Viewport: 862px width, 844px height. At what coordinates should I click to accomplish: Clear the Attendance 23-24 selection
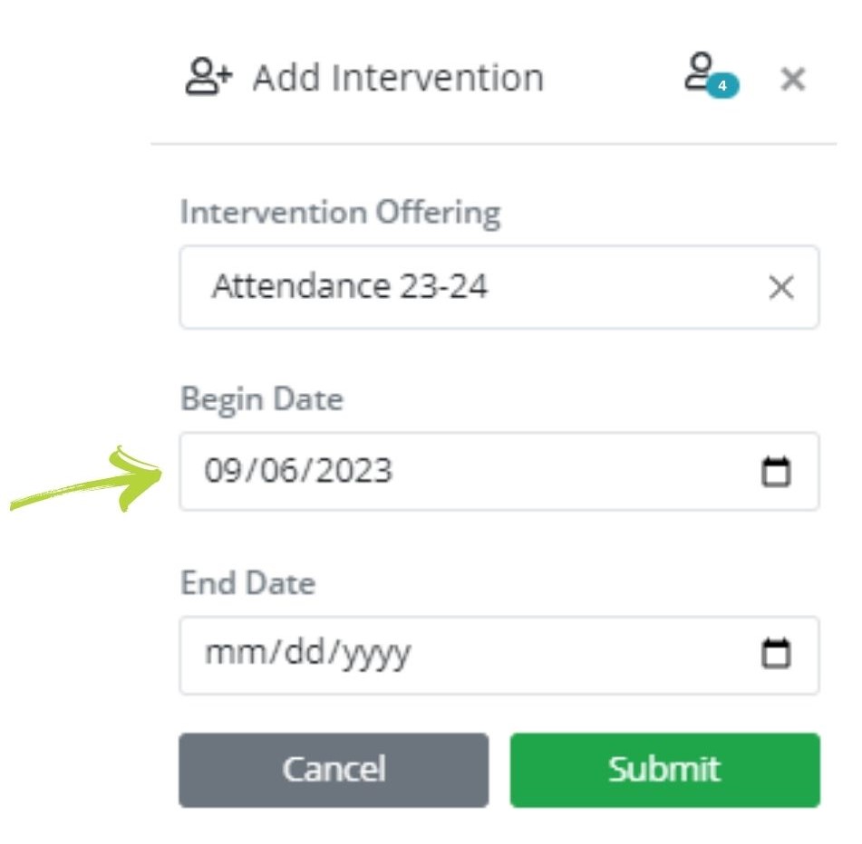781,288
